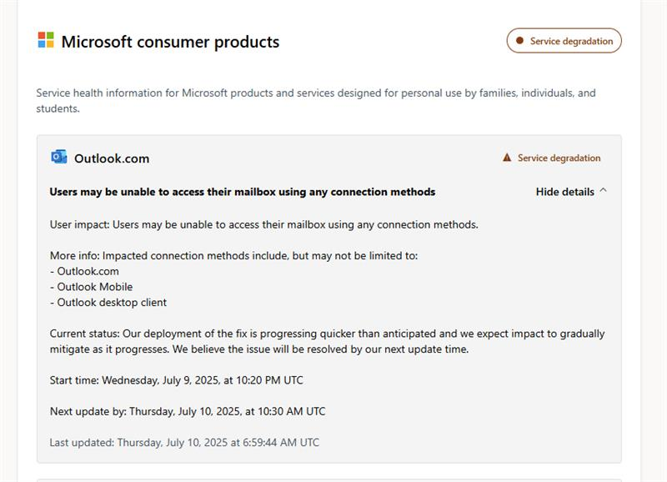The height and width of the screenshot is (482, 667).
Task: Click the Current status paragraph
Action: click(x=327, y=341)
